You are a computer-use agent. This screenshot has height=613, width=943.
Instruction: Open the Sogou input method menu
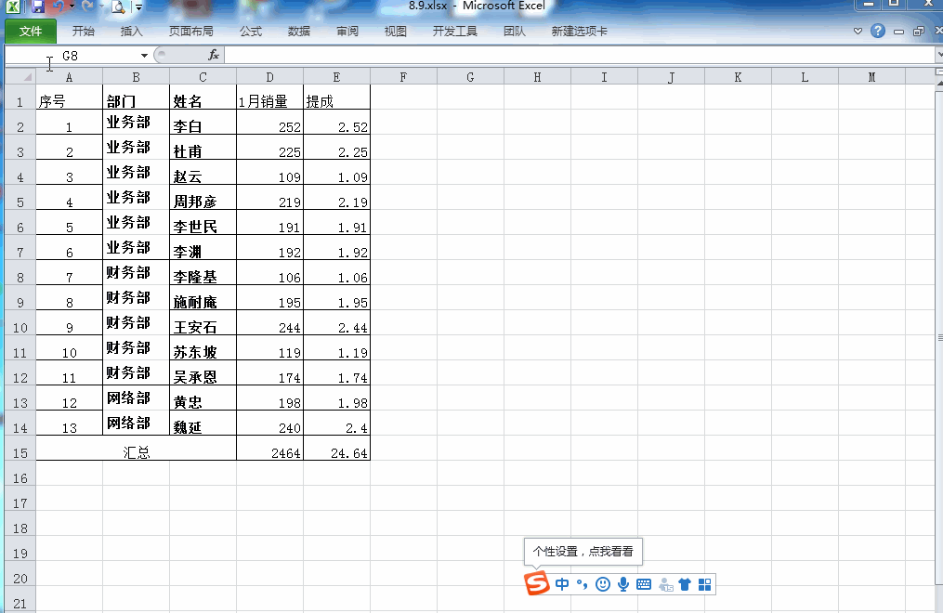705,583
